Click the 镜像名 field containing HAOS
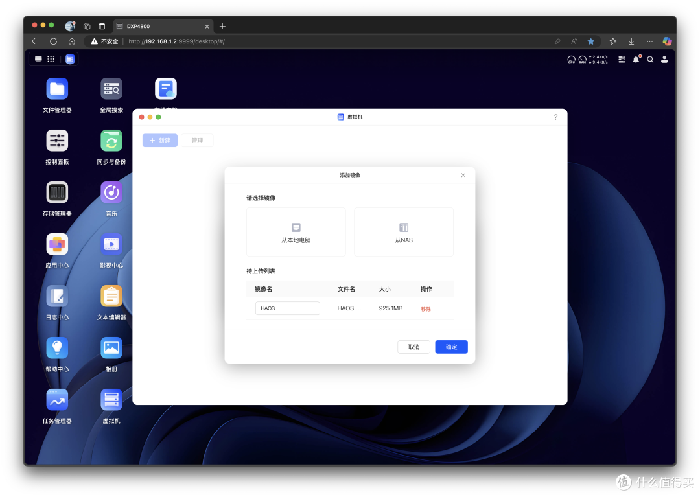 pos(288,308)
